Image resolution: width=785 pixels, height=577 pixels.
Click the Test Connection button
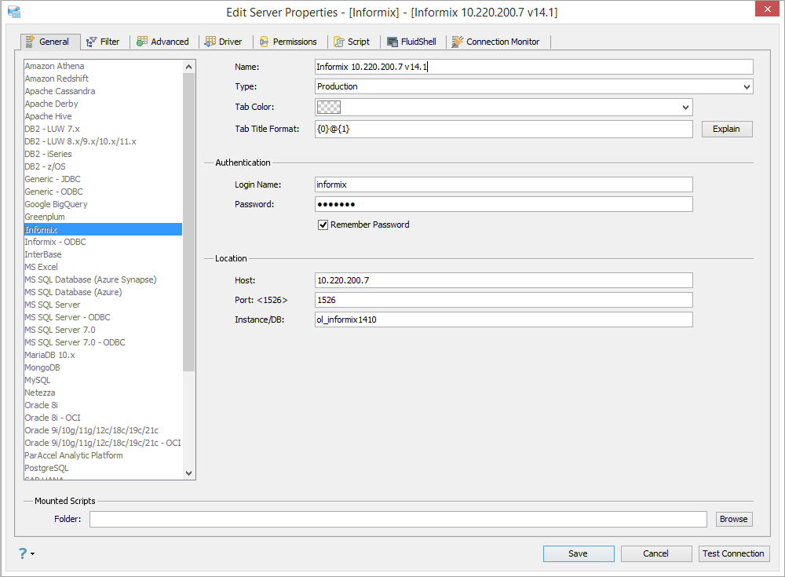pos(734,553)
